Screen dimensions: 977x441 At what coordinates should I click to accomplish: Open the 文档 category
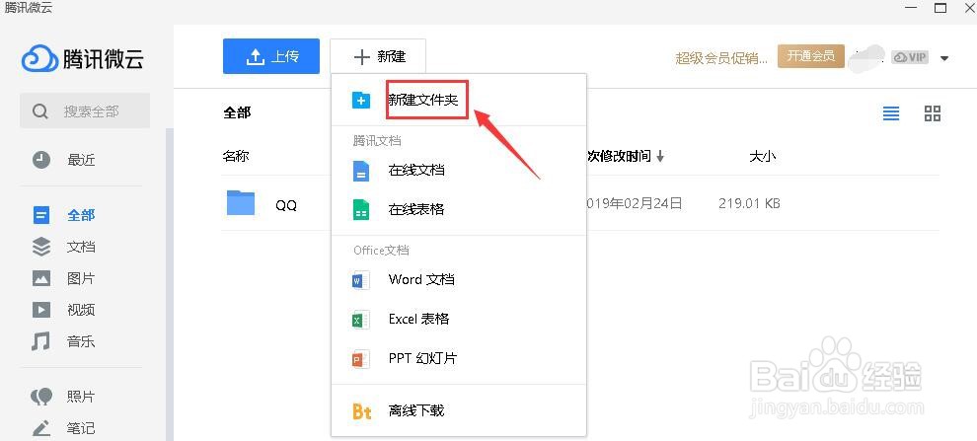pos(81,248)
